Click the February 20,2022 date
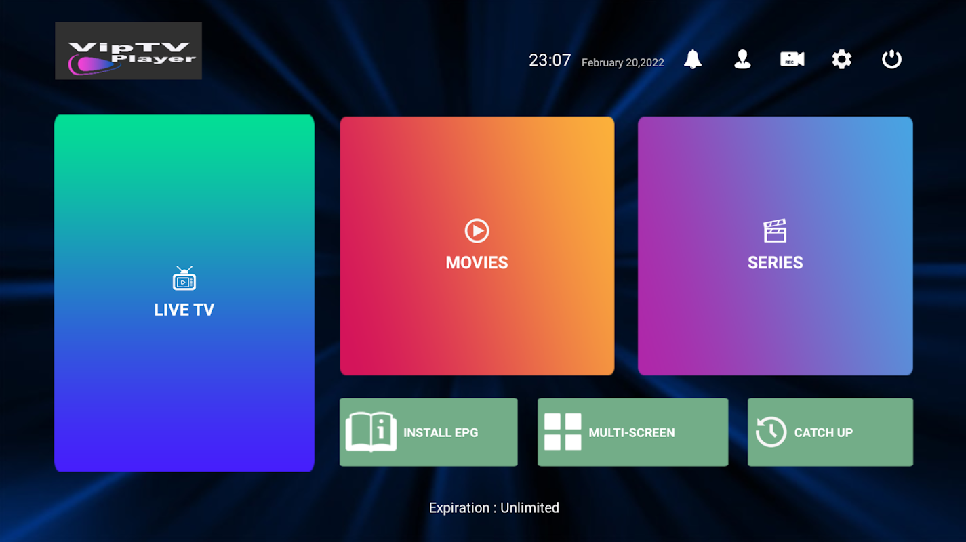Screen dimensions: 966x542 click(x=623, y=62)
